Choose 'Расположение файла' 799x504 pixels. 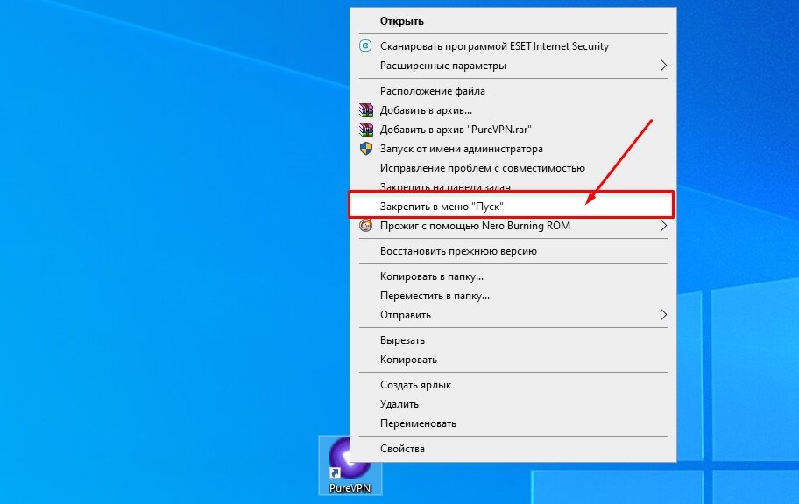coord(513,91)
